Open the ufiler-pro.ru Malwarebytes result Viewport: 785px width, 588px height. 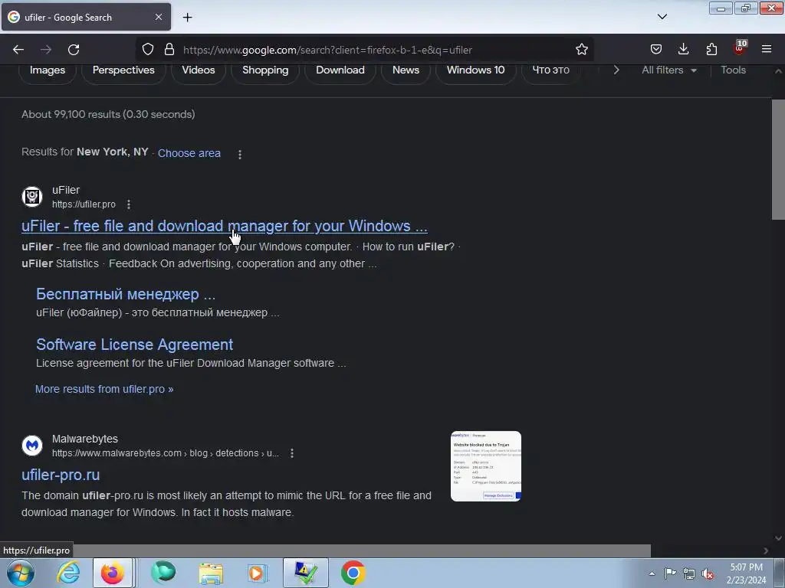61,475
